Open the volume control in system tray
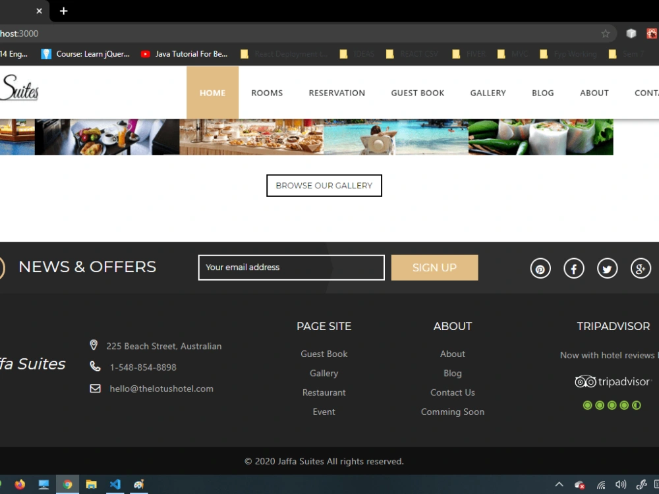 click(x=621, y=485)
